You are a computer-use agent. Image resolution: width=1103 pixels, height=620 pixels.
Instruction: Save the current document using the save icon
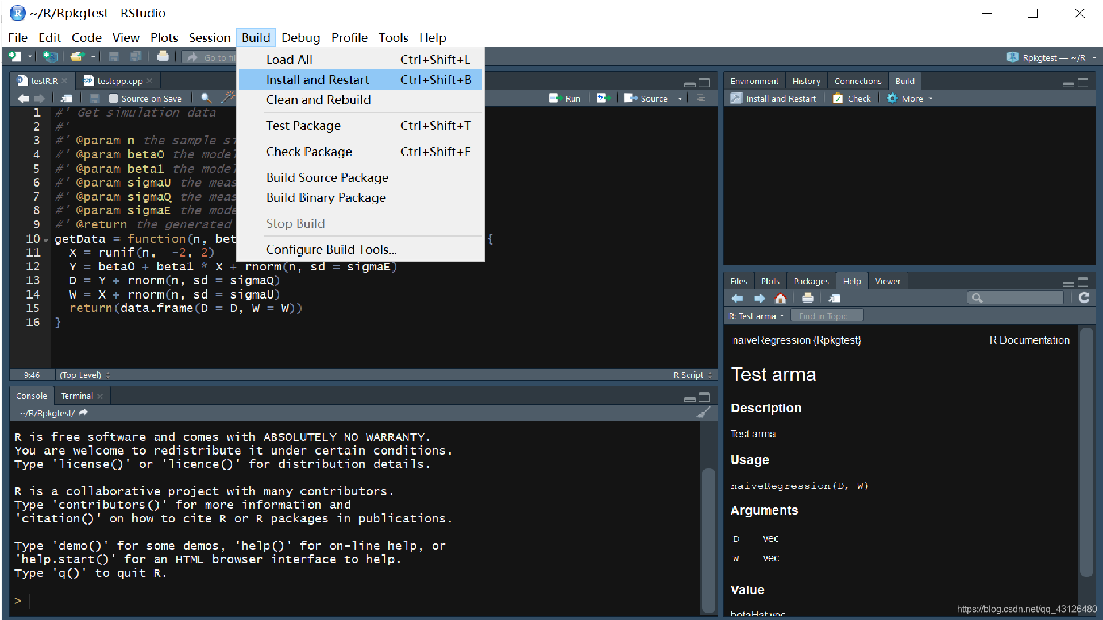click(x=113, y=56)
